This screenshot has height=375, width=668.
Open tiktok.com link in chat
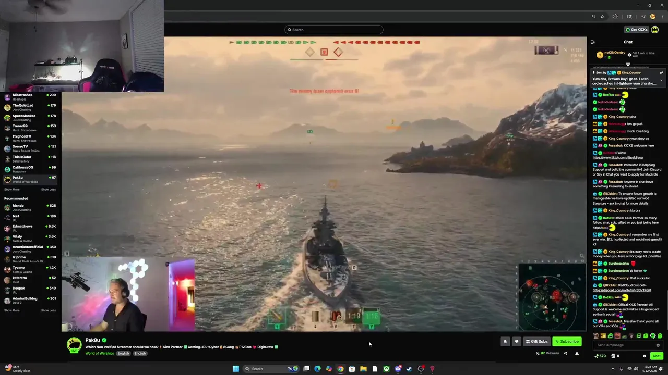(x=617, y=157)
